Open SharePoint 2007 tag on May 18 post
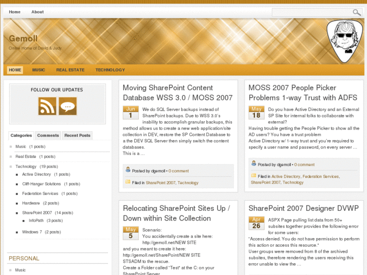Viewport: 367px width, 275px height. click(x=266, y=182)
